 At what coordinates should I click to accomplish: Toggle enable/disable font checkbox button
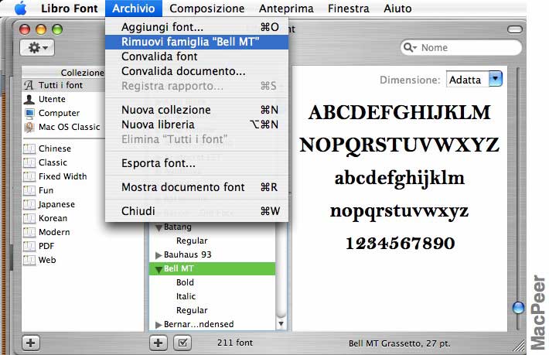[182, 343]
